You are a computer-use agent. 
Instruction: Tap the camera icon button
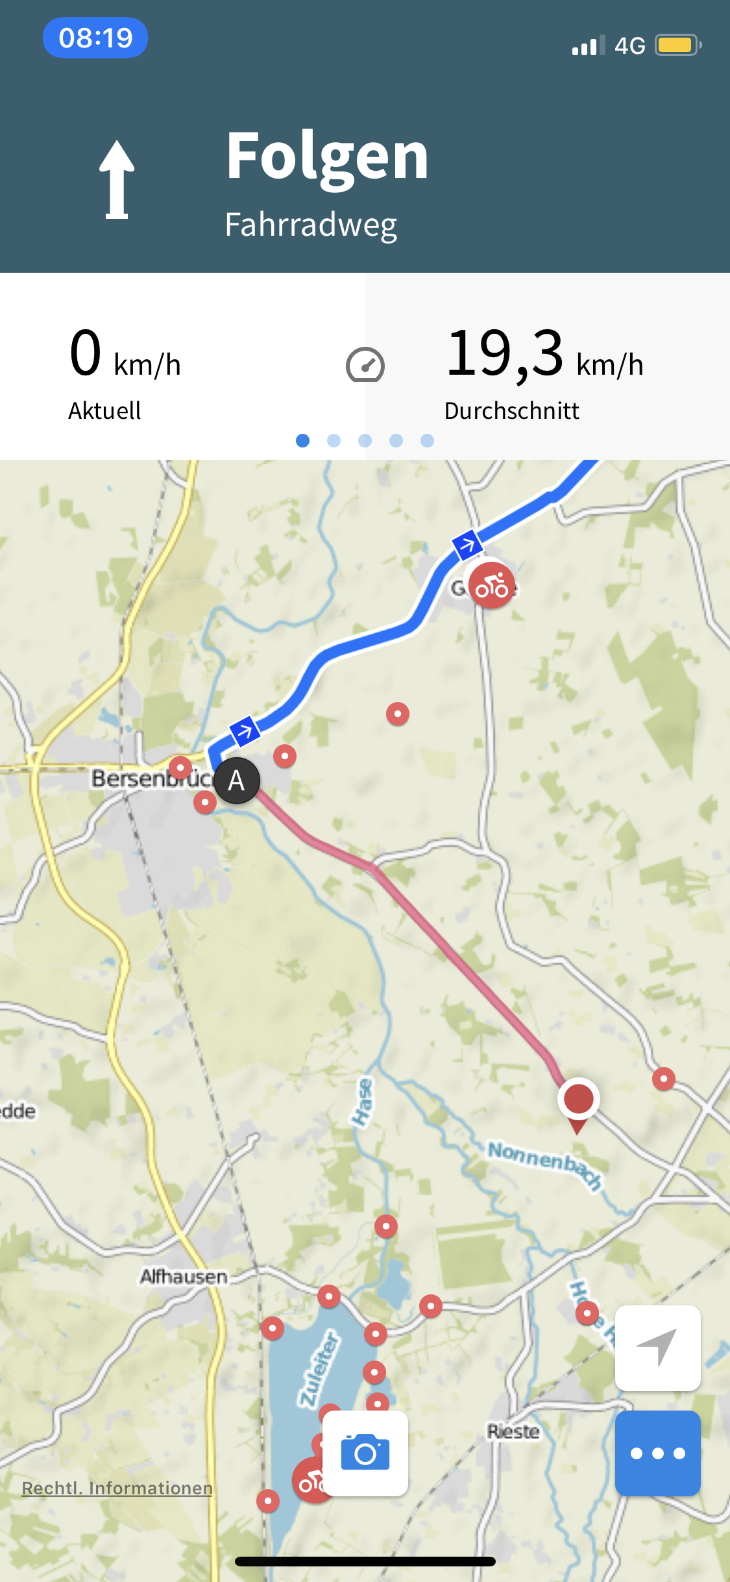(365, 1453)
